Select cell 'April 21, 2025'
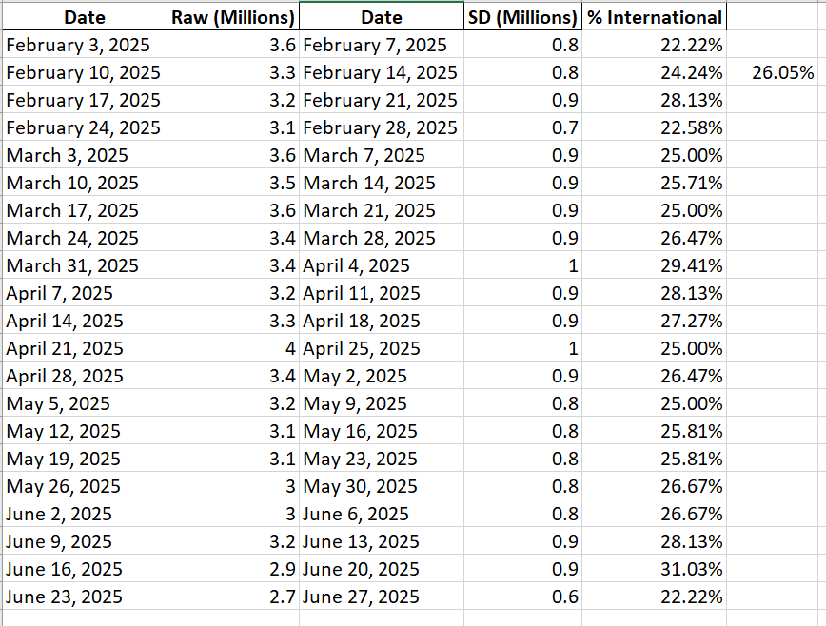 (x=85, y=348)
